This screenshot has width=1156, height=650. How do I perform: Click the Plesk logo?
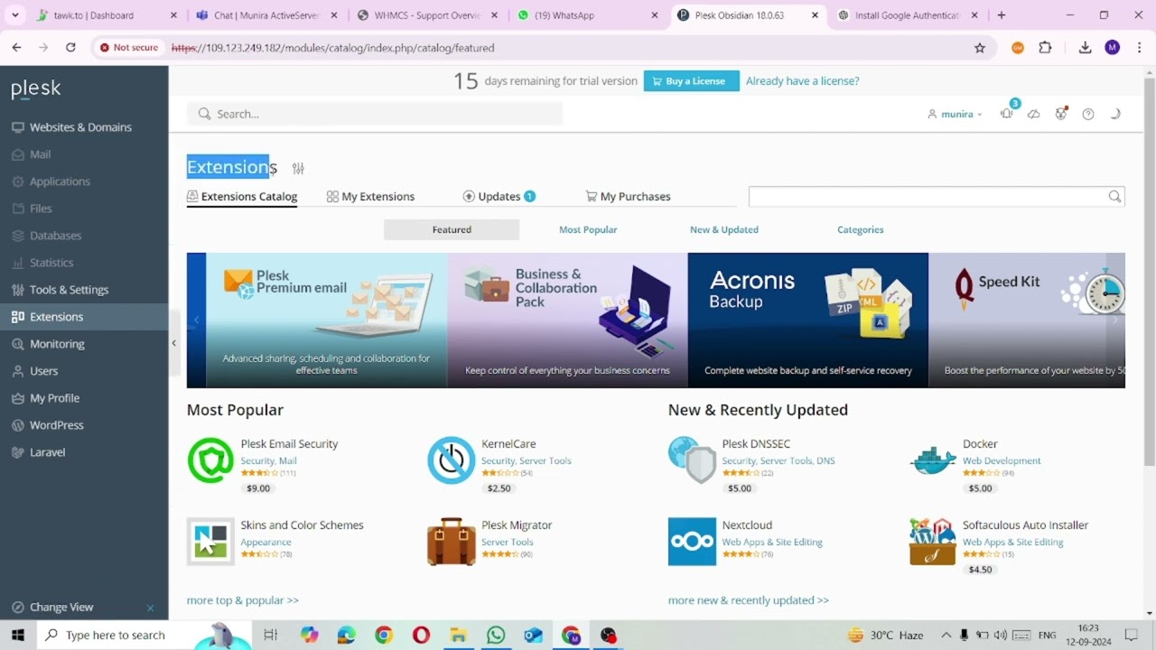36,88
